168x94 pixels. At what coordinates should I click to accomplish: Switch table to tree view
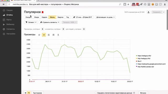click(x=29, y=93)
